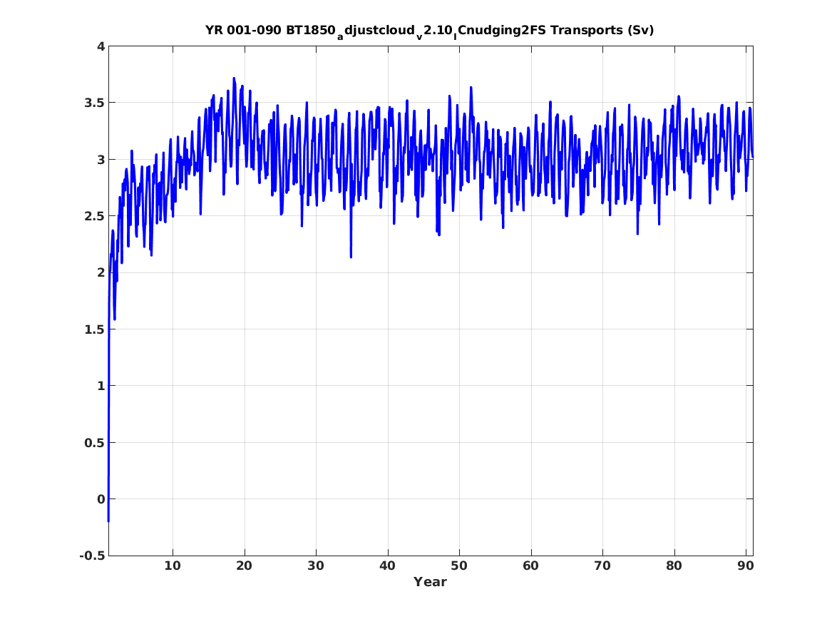
Task: Click the y-axis tick label '-0.5'
Action: click(x=93, y=556)
